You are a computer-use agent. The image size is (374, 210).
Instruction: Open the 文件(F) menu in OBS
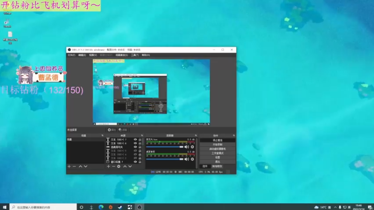click(72, 55)
